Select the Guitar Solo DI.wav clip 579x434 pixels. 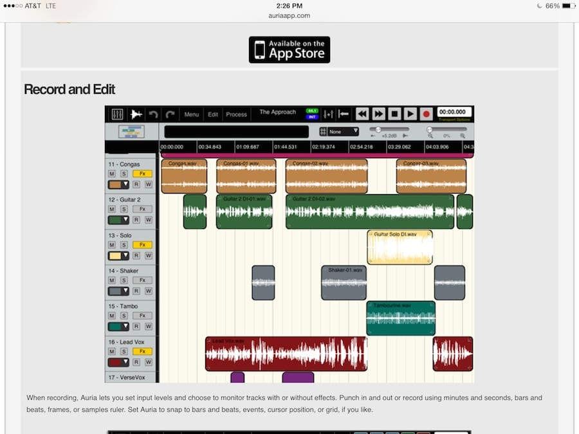[x=400, y=248]
